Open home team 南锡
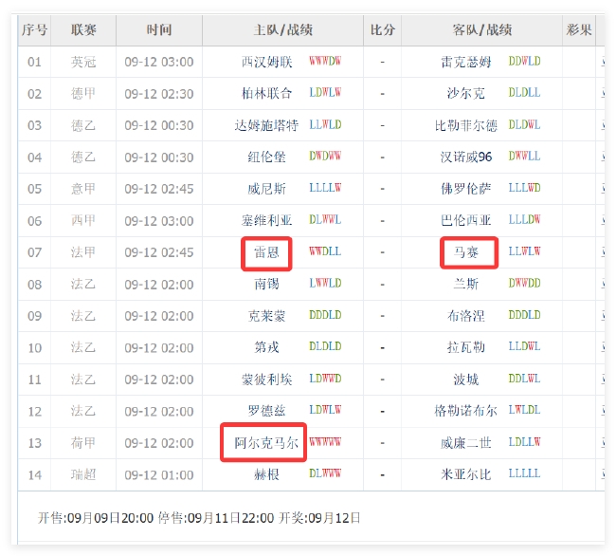This screenshot has height=556, width=616. coord(266,284)
